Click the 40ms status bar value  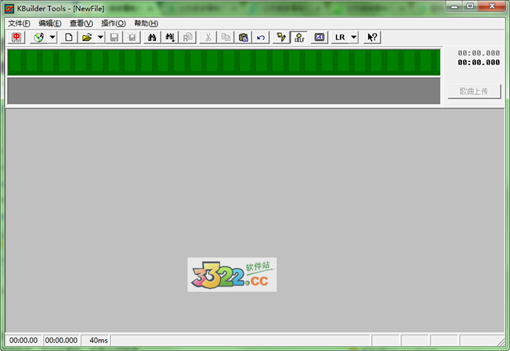98,341
